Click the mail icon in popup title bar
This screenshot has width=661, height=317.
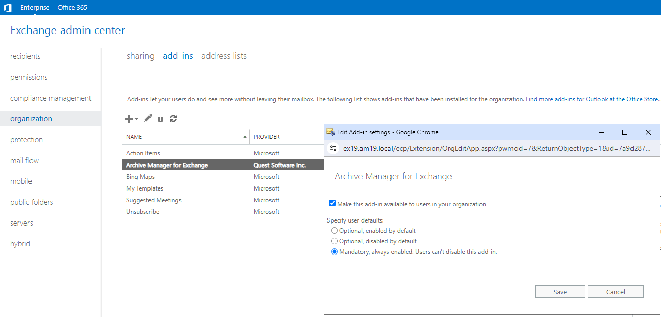330,132
